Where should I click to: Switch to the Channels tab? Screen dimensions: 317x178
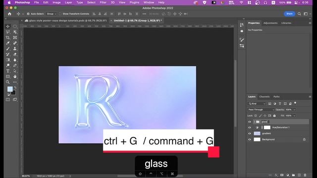click(264, 97)
